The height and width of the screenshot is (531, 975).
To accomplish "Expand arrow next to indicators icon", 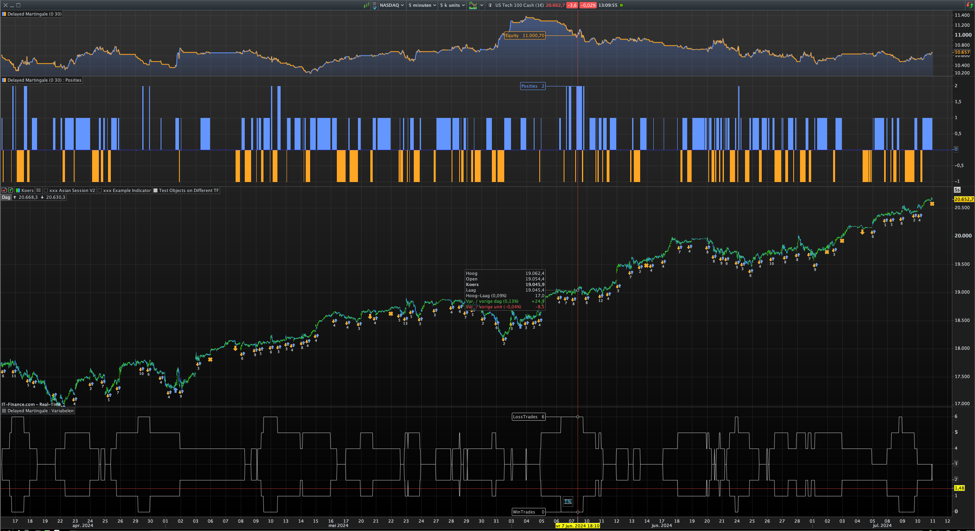I will coord(482,5).
